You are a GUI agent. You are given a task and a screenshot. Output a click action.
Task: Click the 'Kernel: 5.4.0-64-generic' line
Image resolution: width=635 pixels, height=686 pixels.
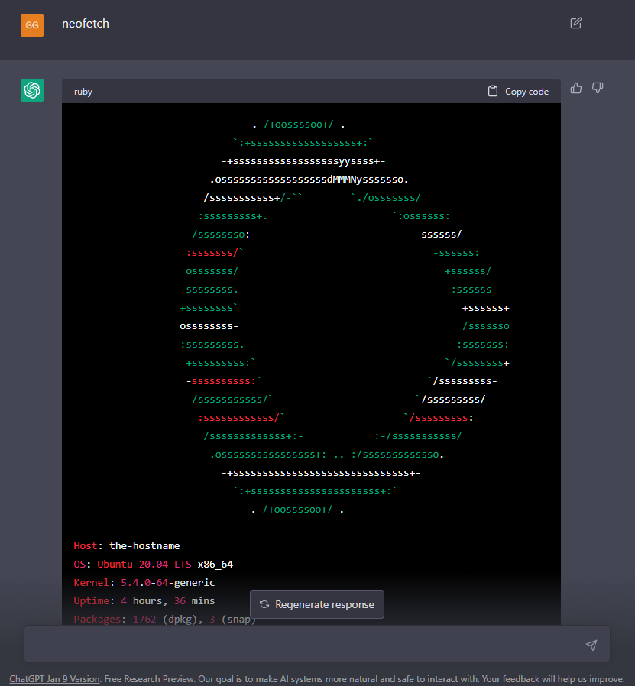[x=144, y=582]
